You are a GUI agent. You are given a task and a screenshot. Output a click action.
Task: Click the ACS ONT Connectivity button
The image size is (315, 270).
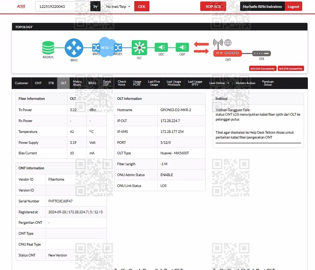pyautogui.click(x=263, y=69)
